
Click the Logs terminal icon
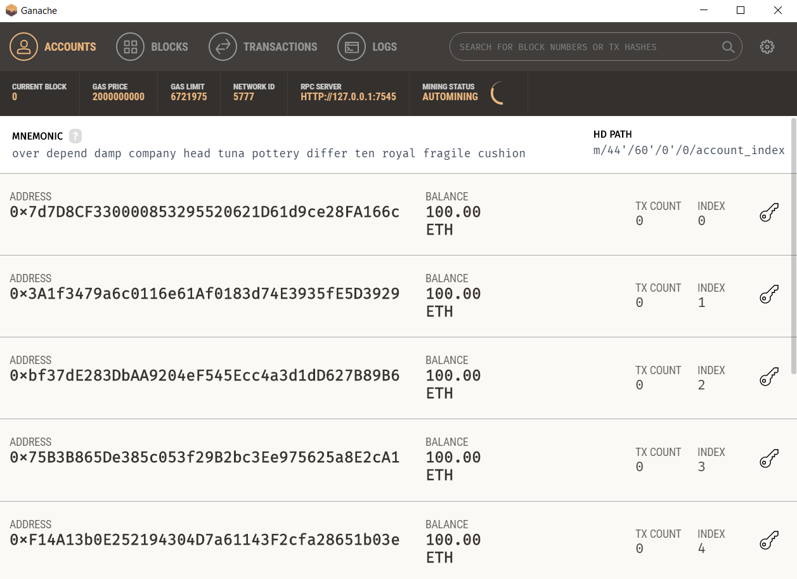click(x=352, y=47)
